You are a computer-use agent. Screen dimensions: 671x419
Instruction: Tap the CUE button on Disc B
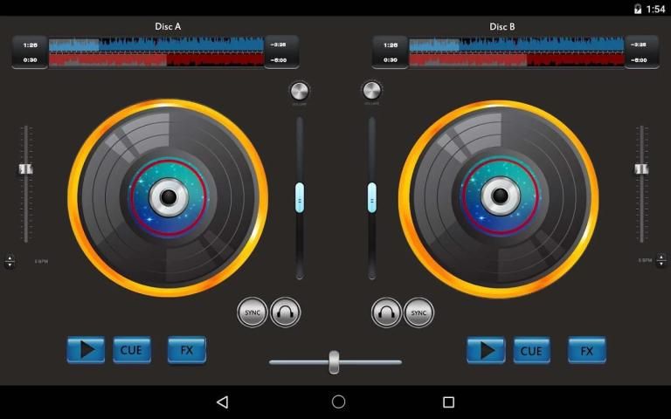[x=531, y=350]
